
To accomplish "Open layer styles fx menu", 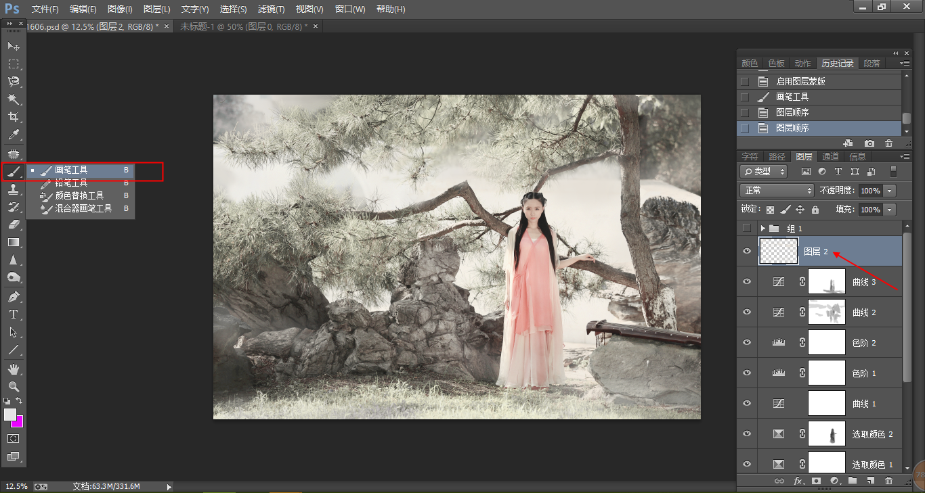I will pos(798,481).
